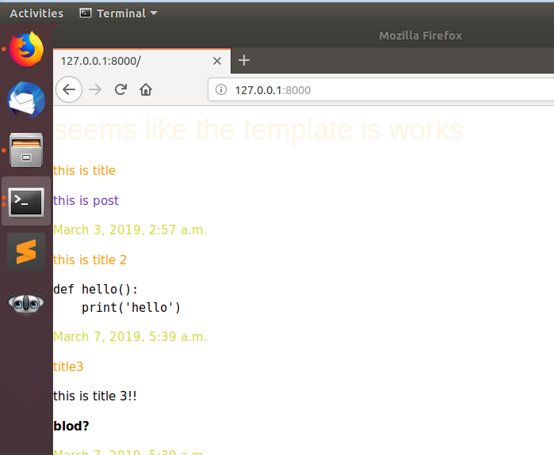Click the heading 'seems like the template is works'

coord(258,130)
